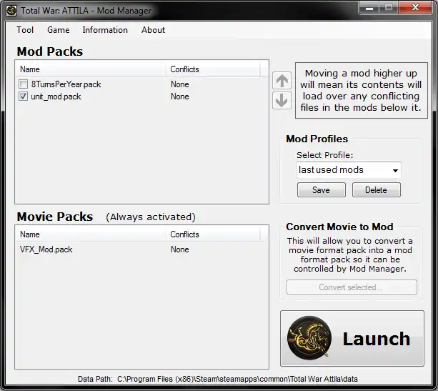Open the Tool menu

[x=25, y=30]
